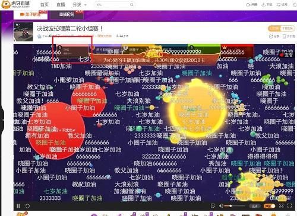Open the 订阅 subscriptions link in header
Viewport: 297px width, 216px height.
tap(282, 5)
